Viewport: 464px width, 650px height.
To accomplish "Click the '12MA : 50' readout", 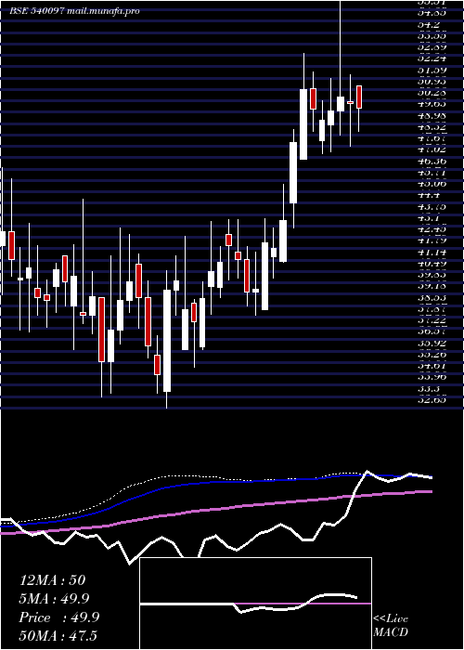I will tap(53, 580).
